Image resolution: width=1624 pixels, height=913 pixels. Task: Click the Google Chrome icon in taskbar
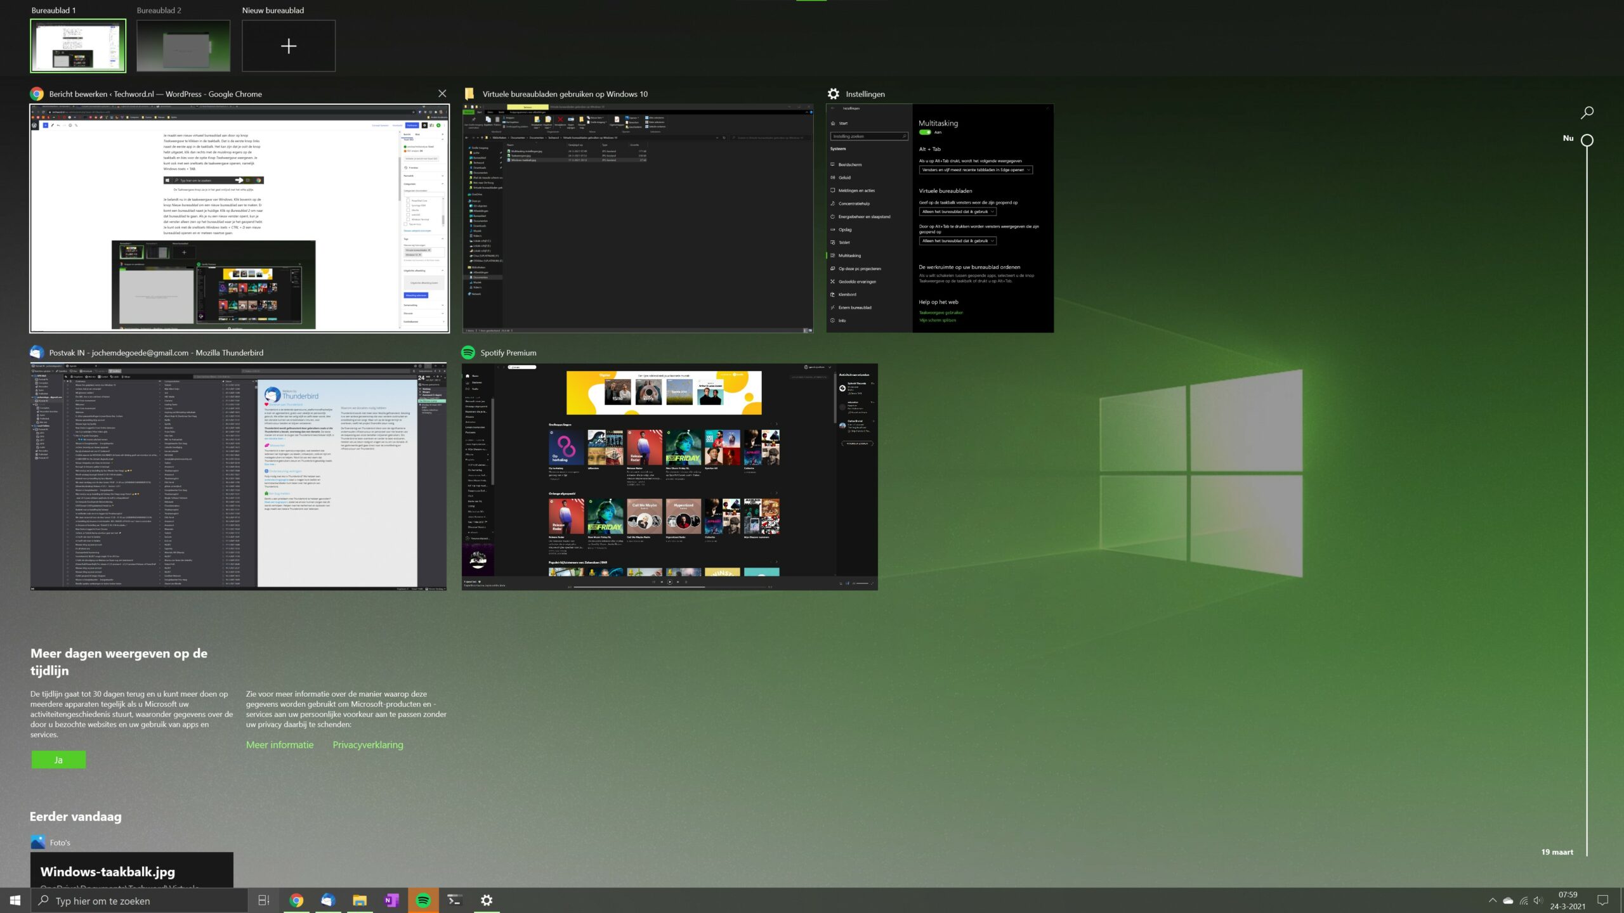296,900
